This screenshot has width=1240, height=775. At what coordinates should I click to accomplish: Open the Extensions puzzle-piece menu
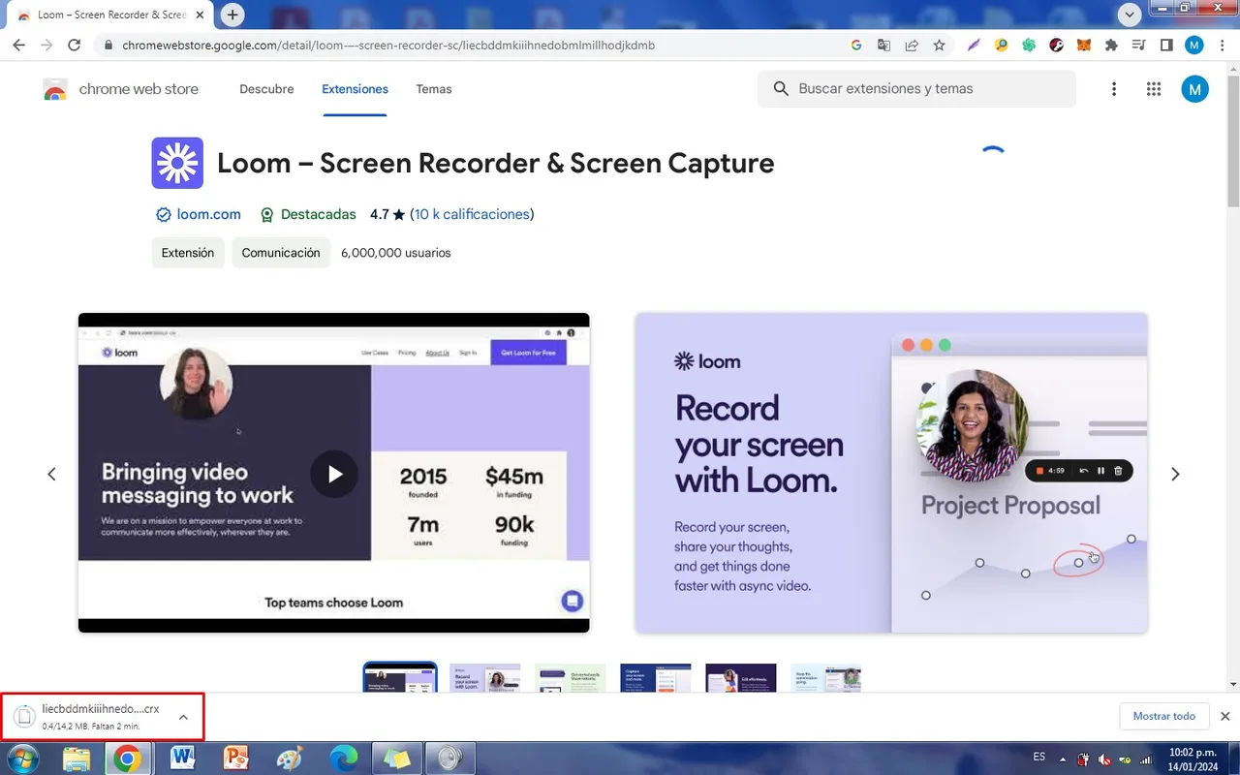(x=1111, y=45)
